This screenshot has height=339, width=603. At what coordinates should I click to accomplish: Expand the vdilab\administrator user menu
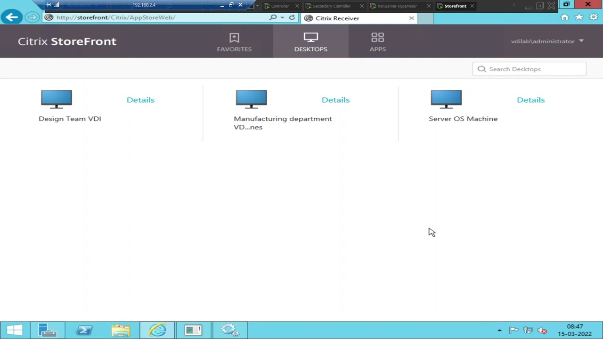(x=547, y=41)
